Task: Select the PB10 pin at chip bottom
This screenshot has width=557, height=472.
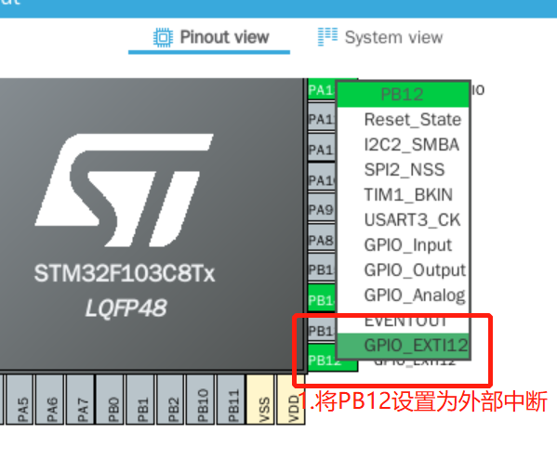Action: point(201,400)
